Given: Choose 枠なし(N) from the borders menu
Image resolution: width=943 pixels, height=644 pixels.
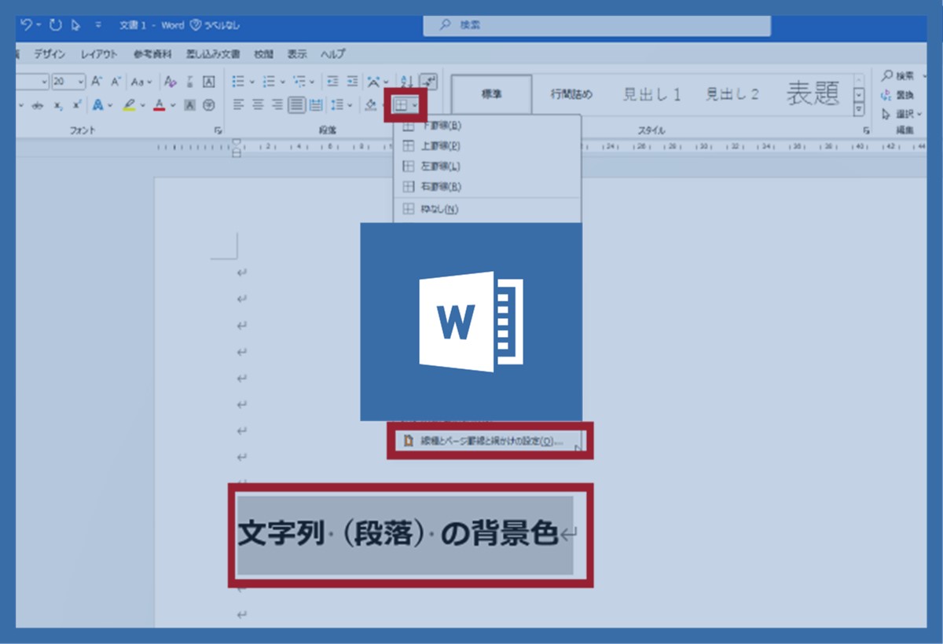Looking at the screenshot, I should pyautogui.click(x=440, y=209).
